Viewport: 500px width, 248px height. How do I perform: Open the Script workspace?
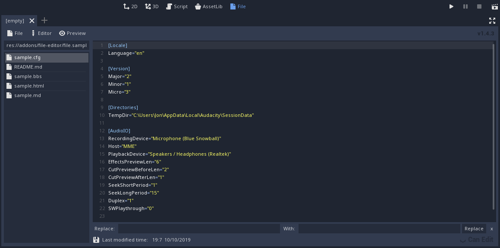(x=176, y=6)
